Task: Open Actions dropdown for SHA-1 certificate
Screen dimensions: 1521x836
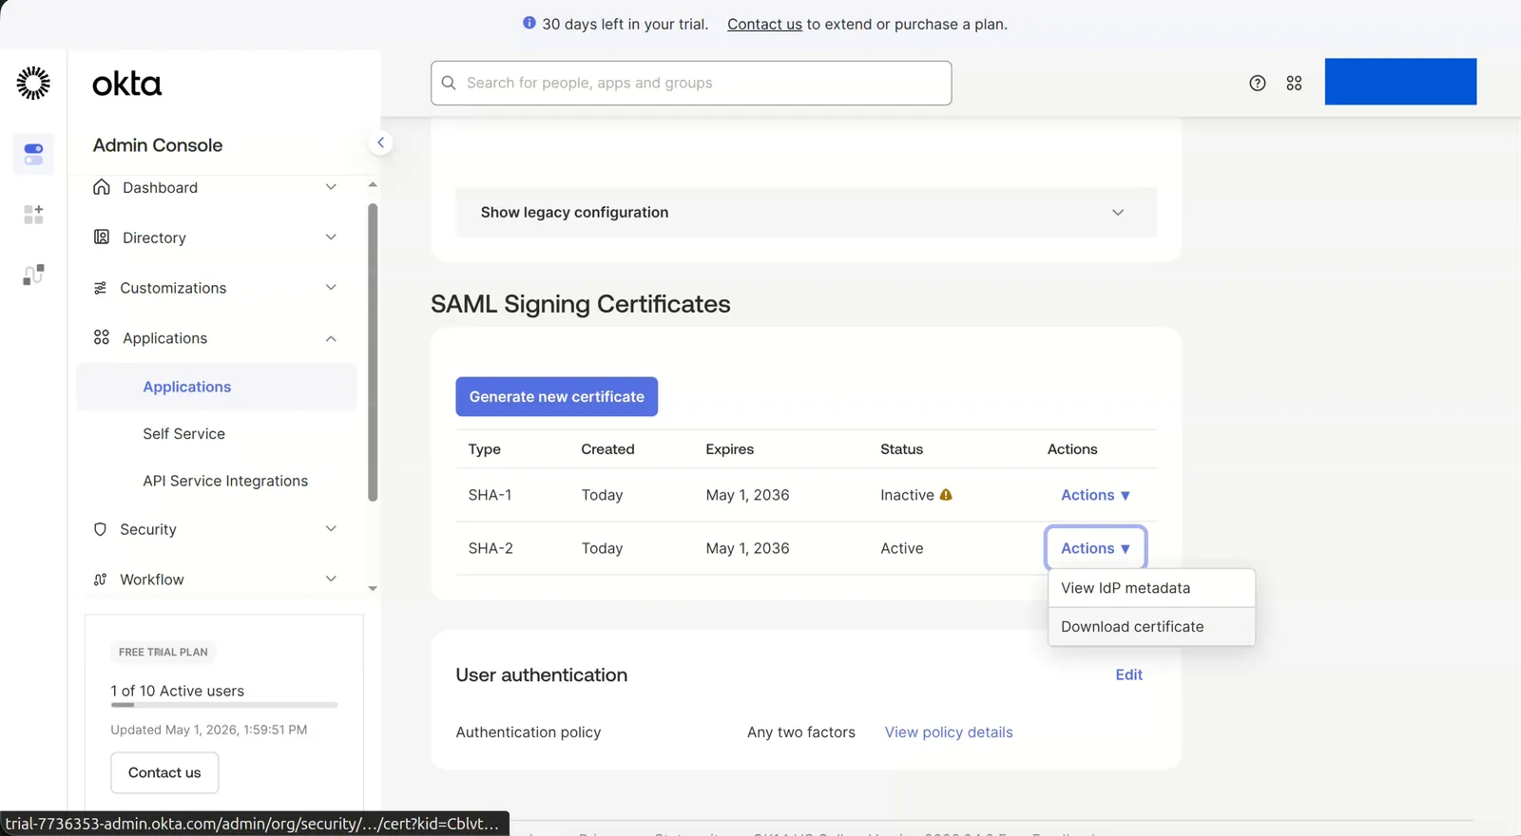Action: 1095,495
